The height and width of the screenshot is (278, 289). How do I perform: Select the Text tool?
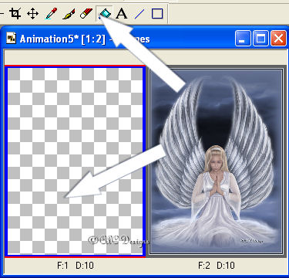tap(121, 13)
